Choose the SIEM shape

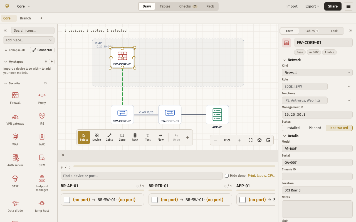pyautogui.click(x=42, y=160)
